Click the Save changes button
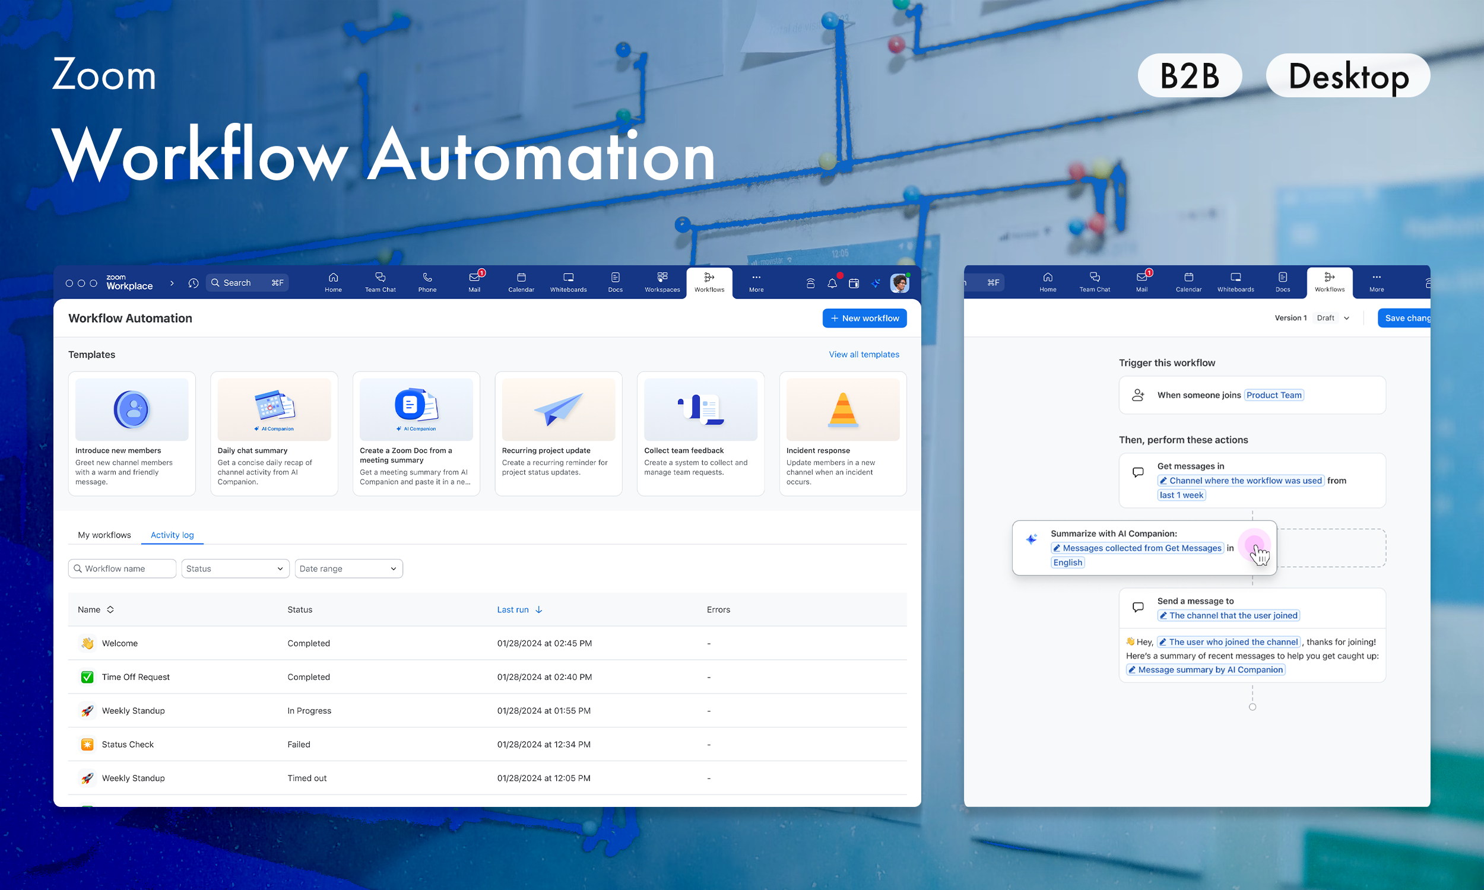Viewport: 1484px width, 890px height. click(x=1404, y=318)
